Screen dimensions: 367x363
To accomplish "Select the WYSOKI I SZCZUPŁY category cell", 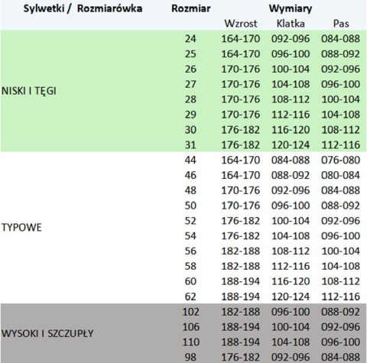I will (47, 333).
